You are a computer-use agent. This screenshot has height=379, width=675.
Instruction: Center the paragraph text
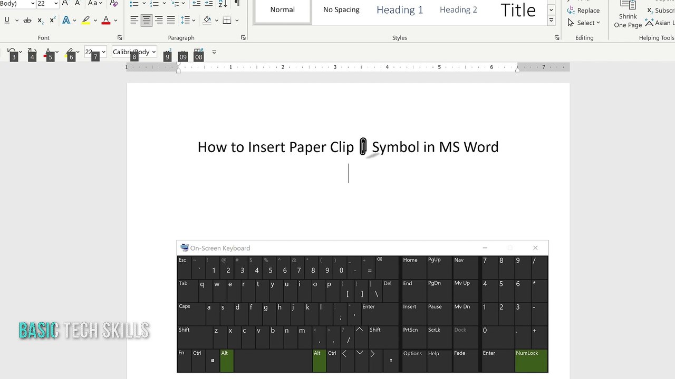(147, 20)
